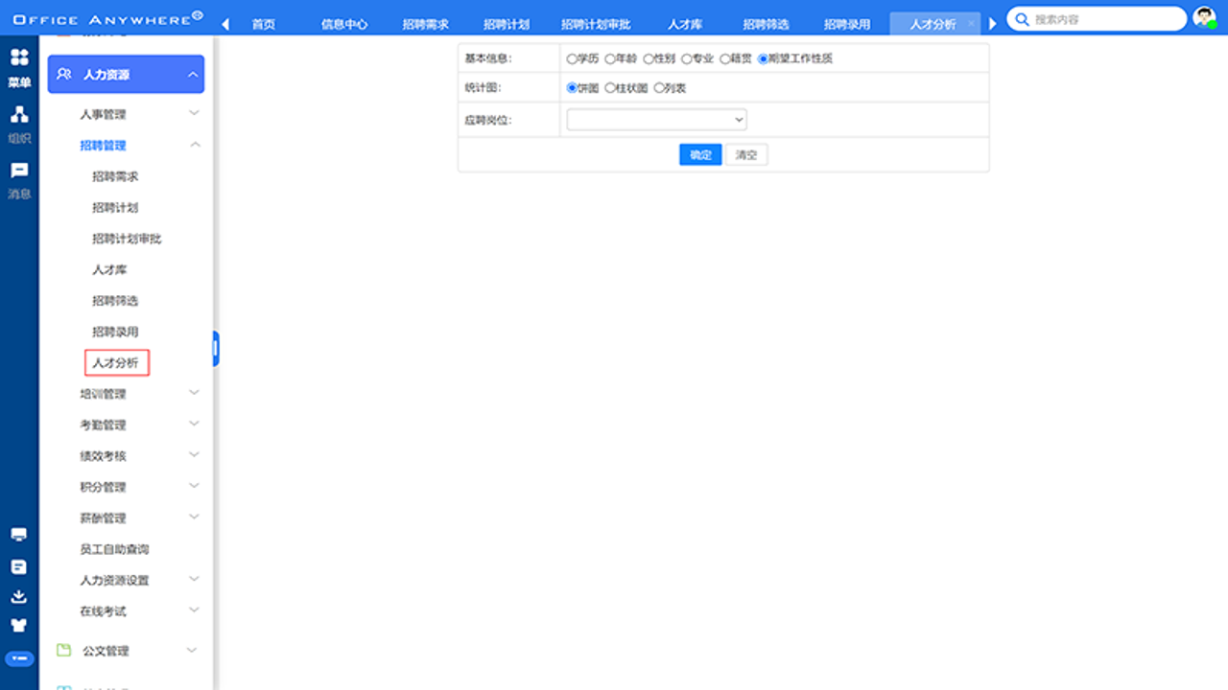Click the note icon above download icon
This screenshot has height=690, width=1228.
point(19,566)
